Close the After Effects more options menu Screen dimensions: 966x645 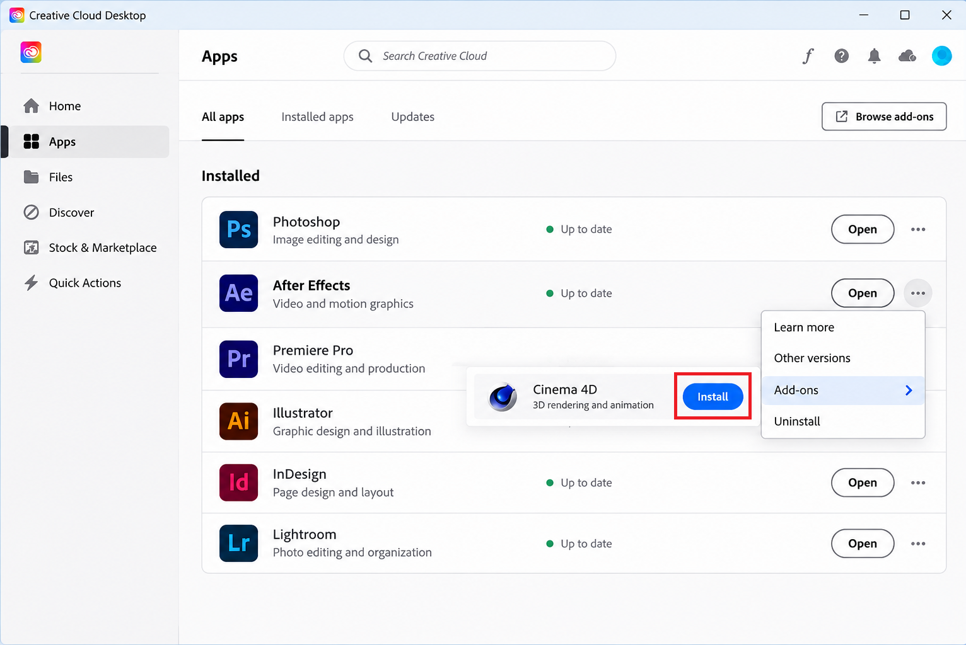918,293
